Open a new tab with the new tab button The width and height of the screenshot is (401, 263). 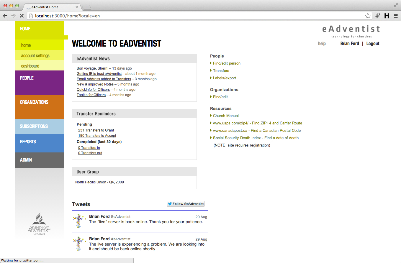point(86,7)
